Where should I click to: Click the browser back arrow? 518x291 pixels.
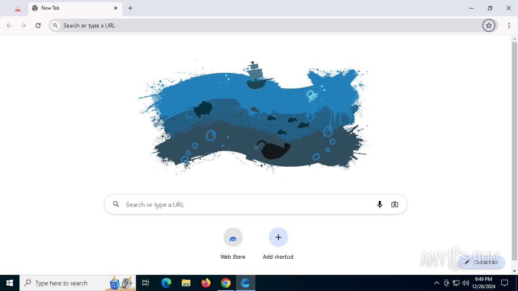(9, 25)
